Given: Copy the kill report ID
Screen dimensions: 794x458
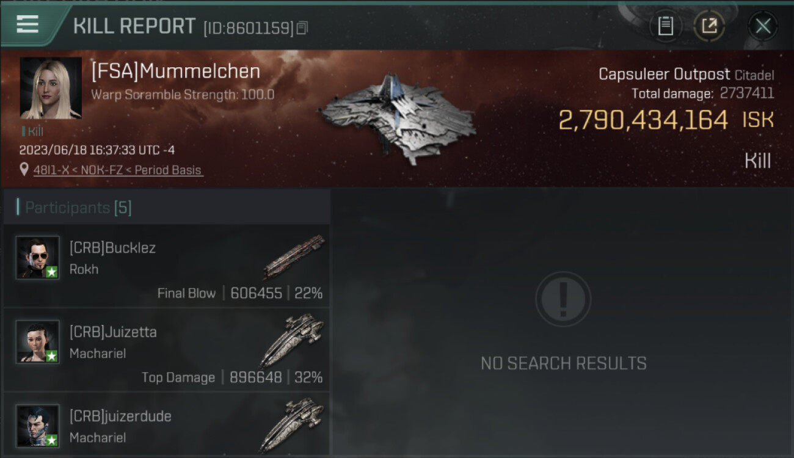Looking at the screenshot, I should (x=302, y=27).
